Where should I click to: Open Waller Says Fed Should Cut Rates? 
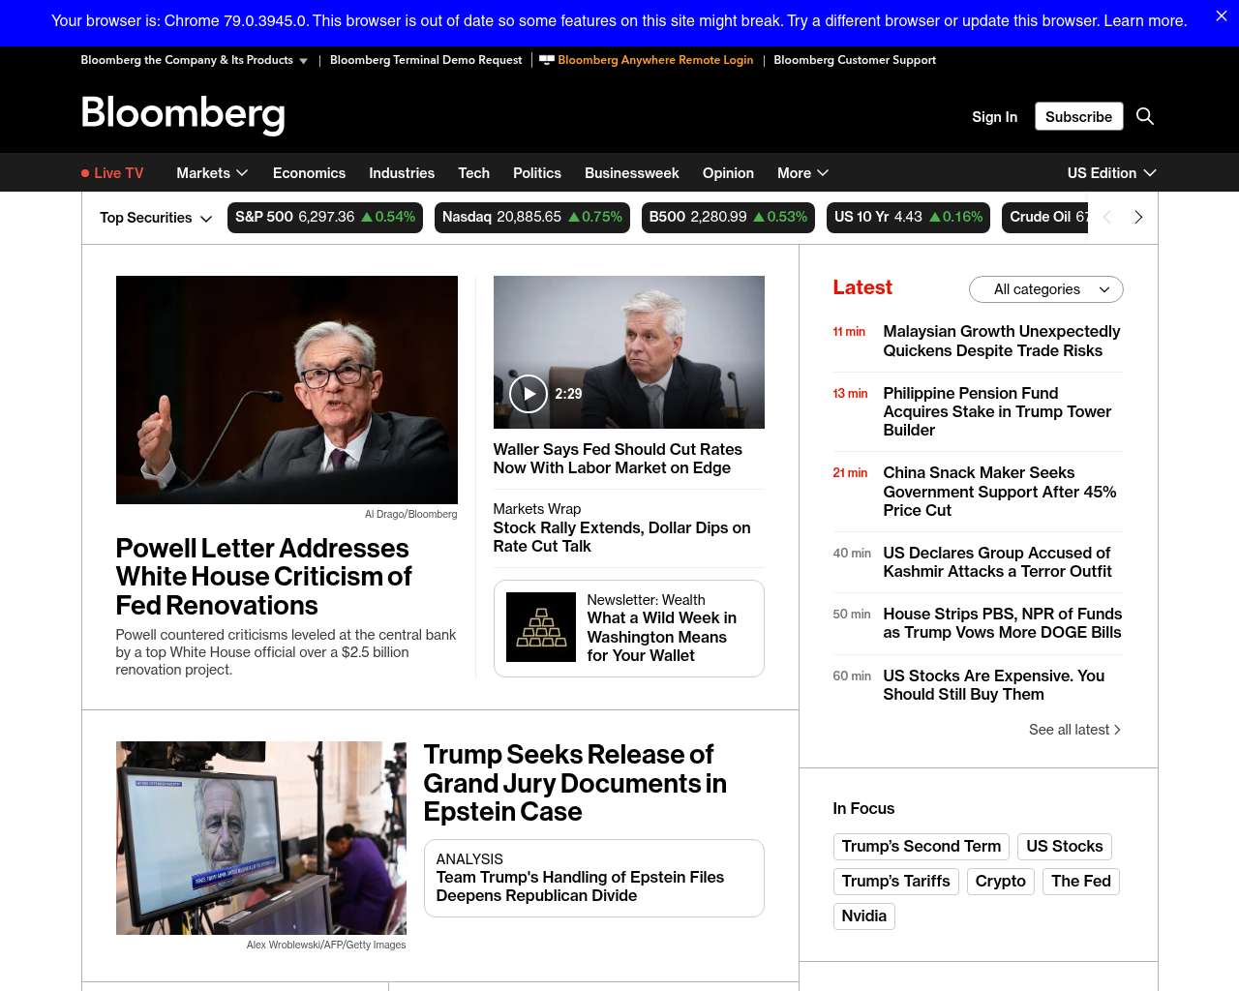[618, 459]
